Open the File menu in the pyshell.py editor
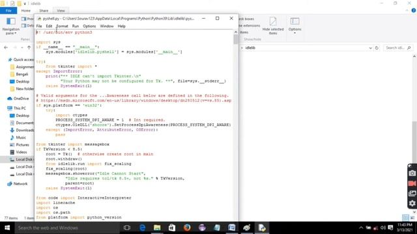Image resolution: width=417 pixels, height=234 pixels. click(39, 26)
